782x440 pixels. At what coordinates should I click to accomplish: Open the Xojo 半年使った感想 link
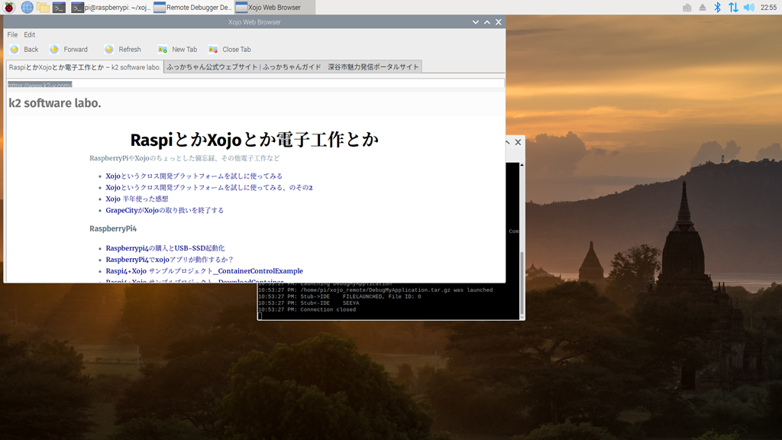click(x=137, y=199)
